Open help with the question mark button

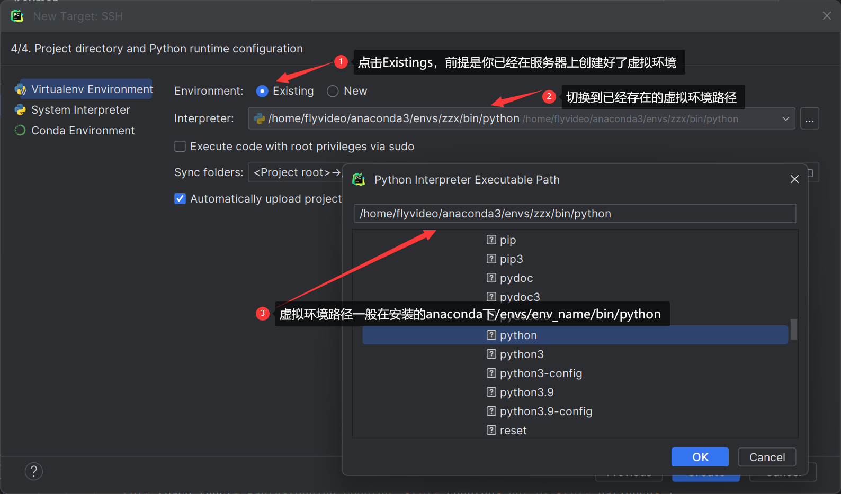click(x=34, y=471)
